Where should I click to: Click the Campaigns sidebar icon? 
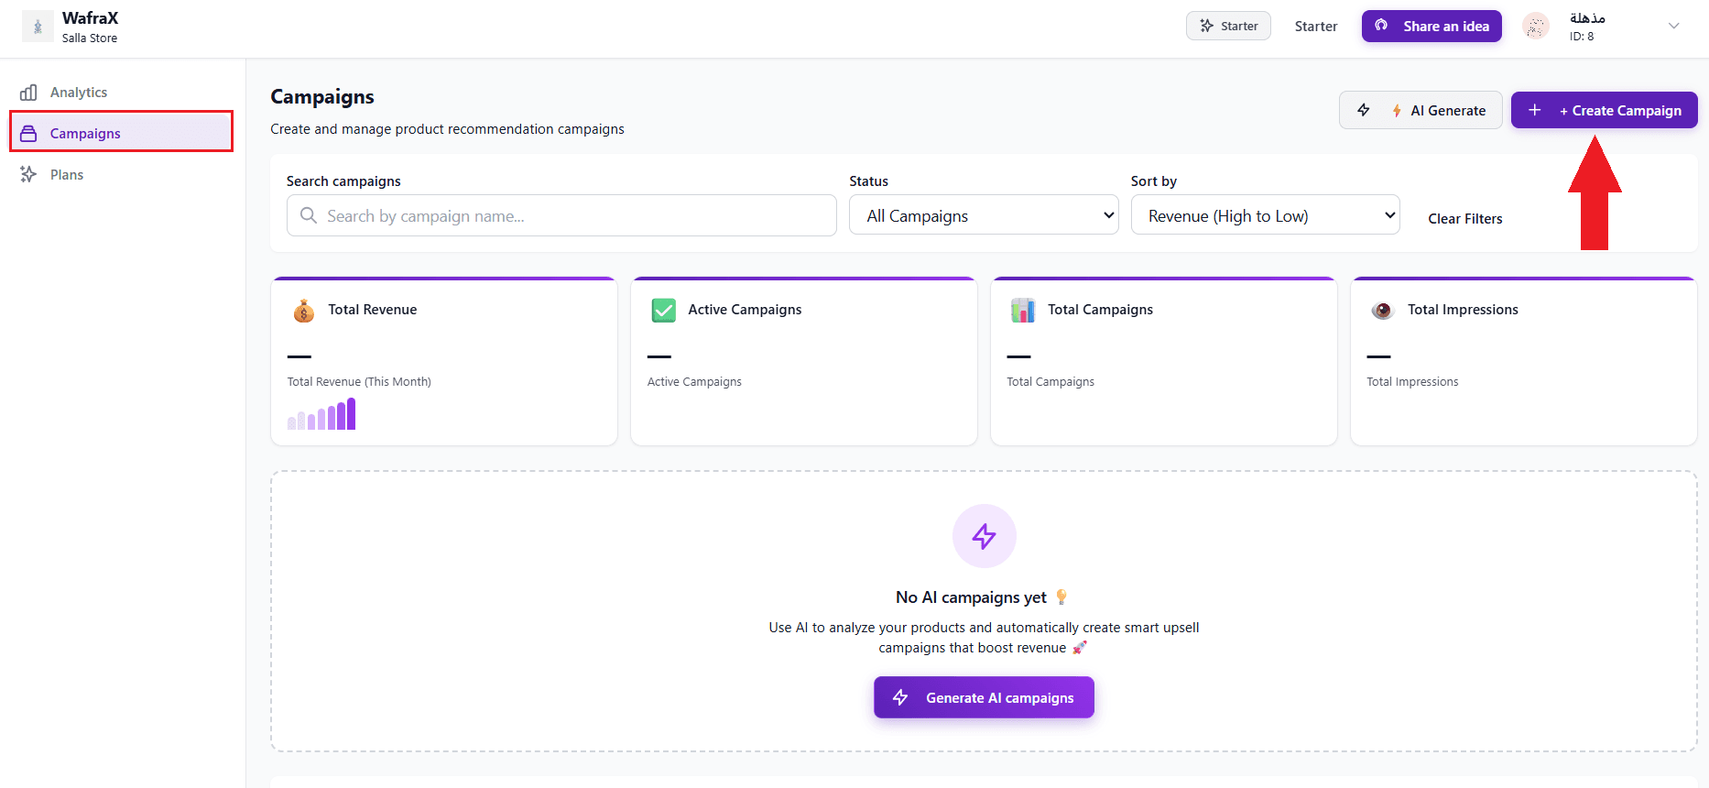pyautogui.click(x=29, y=134)
